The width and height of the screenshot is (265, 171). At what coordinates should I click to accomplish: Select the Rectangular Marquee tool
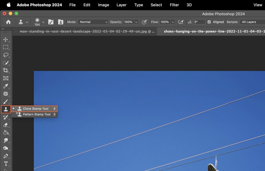coord(6,47)
